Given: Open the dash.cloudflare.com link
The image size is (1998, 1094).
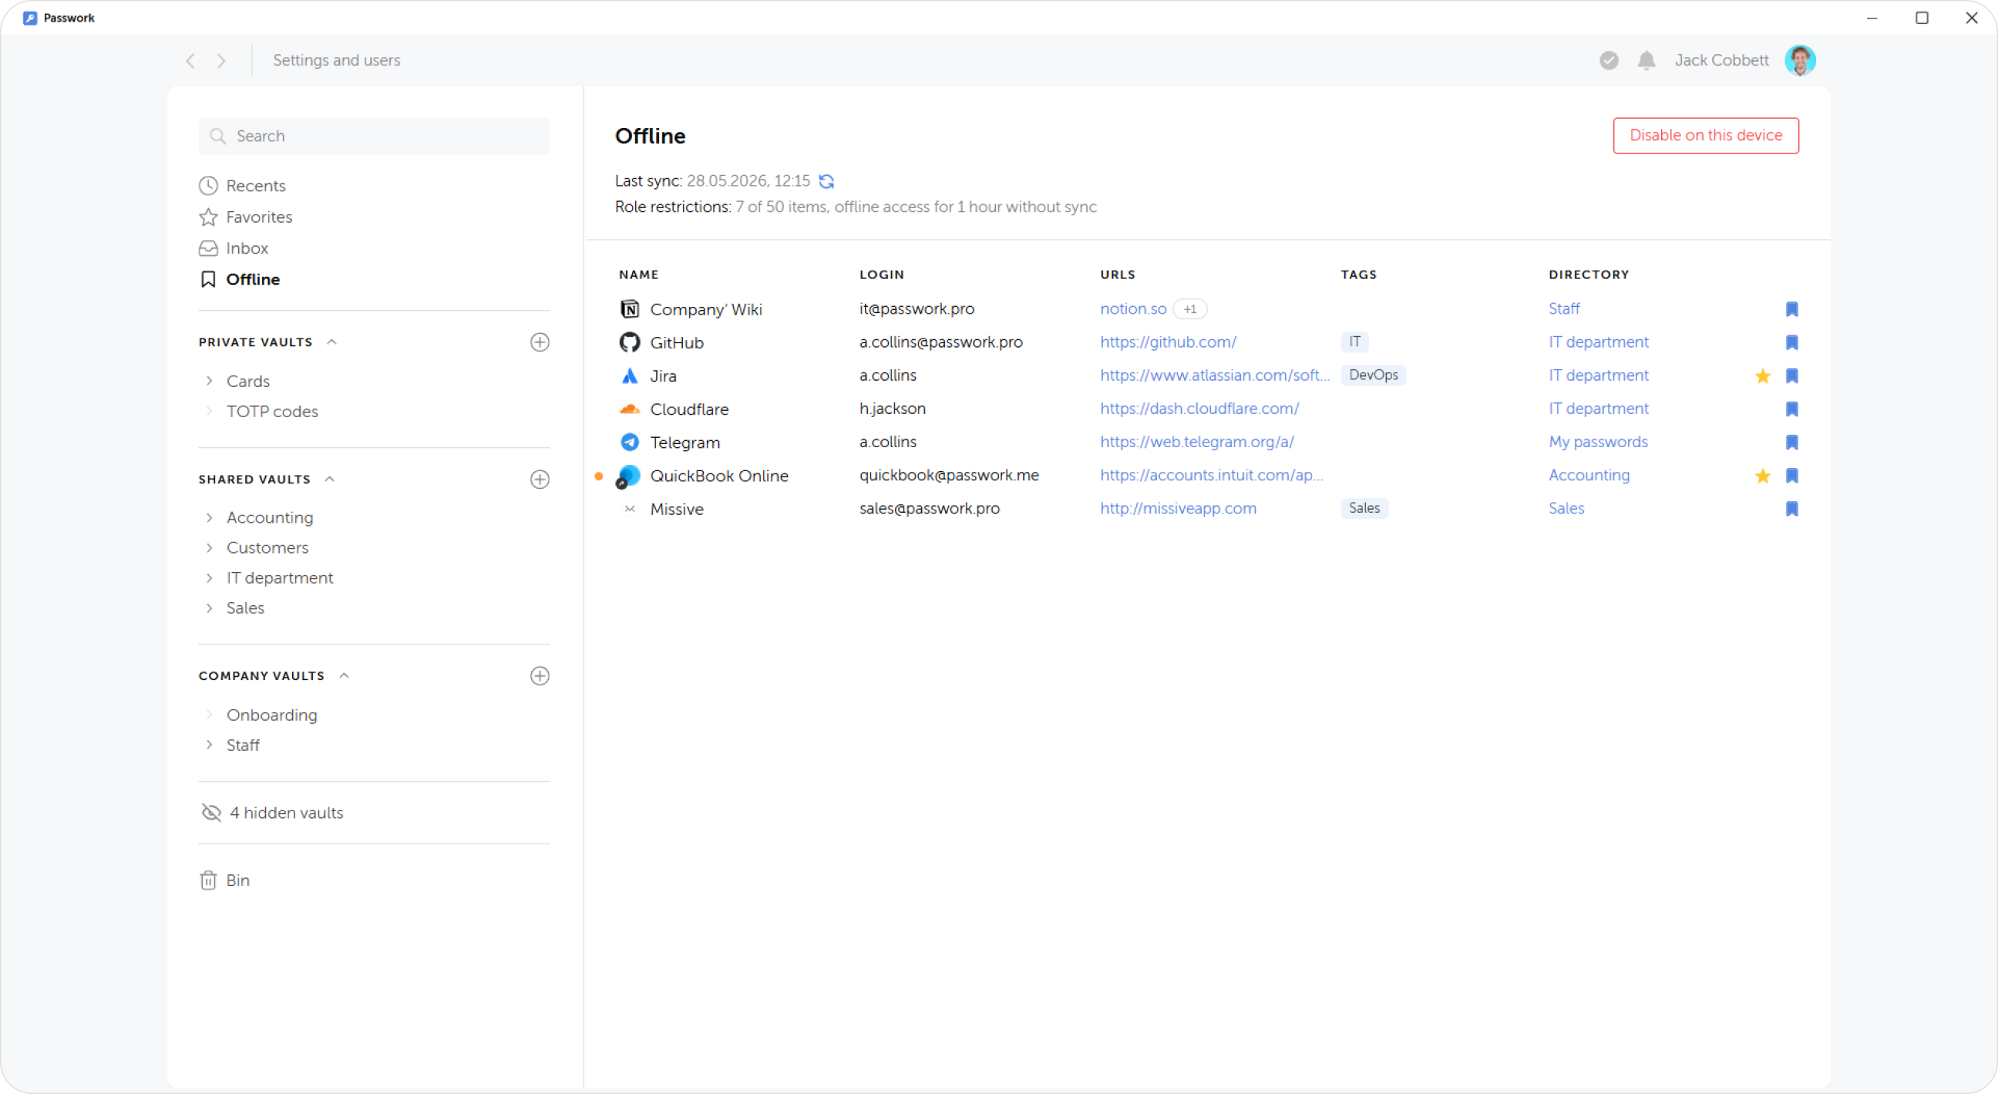Looking at the screenshot, I should tap(1199, 409).
